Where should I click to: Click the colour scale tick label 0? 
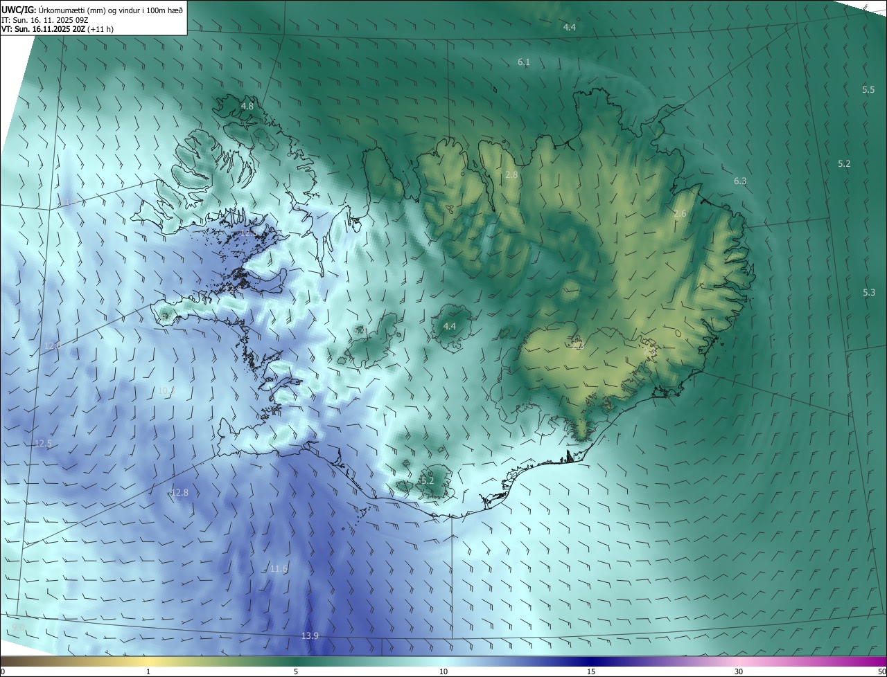pyautogui.click(x=3, y=671)
